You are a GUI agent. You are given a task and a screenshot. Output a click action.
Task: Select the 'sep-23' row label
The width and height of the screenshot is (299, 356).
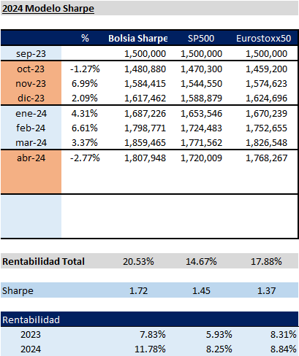31,54
